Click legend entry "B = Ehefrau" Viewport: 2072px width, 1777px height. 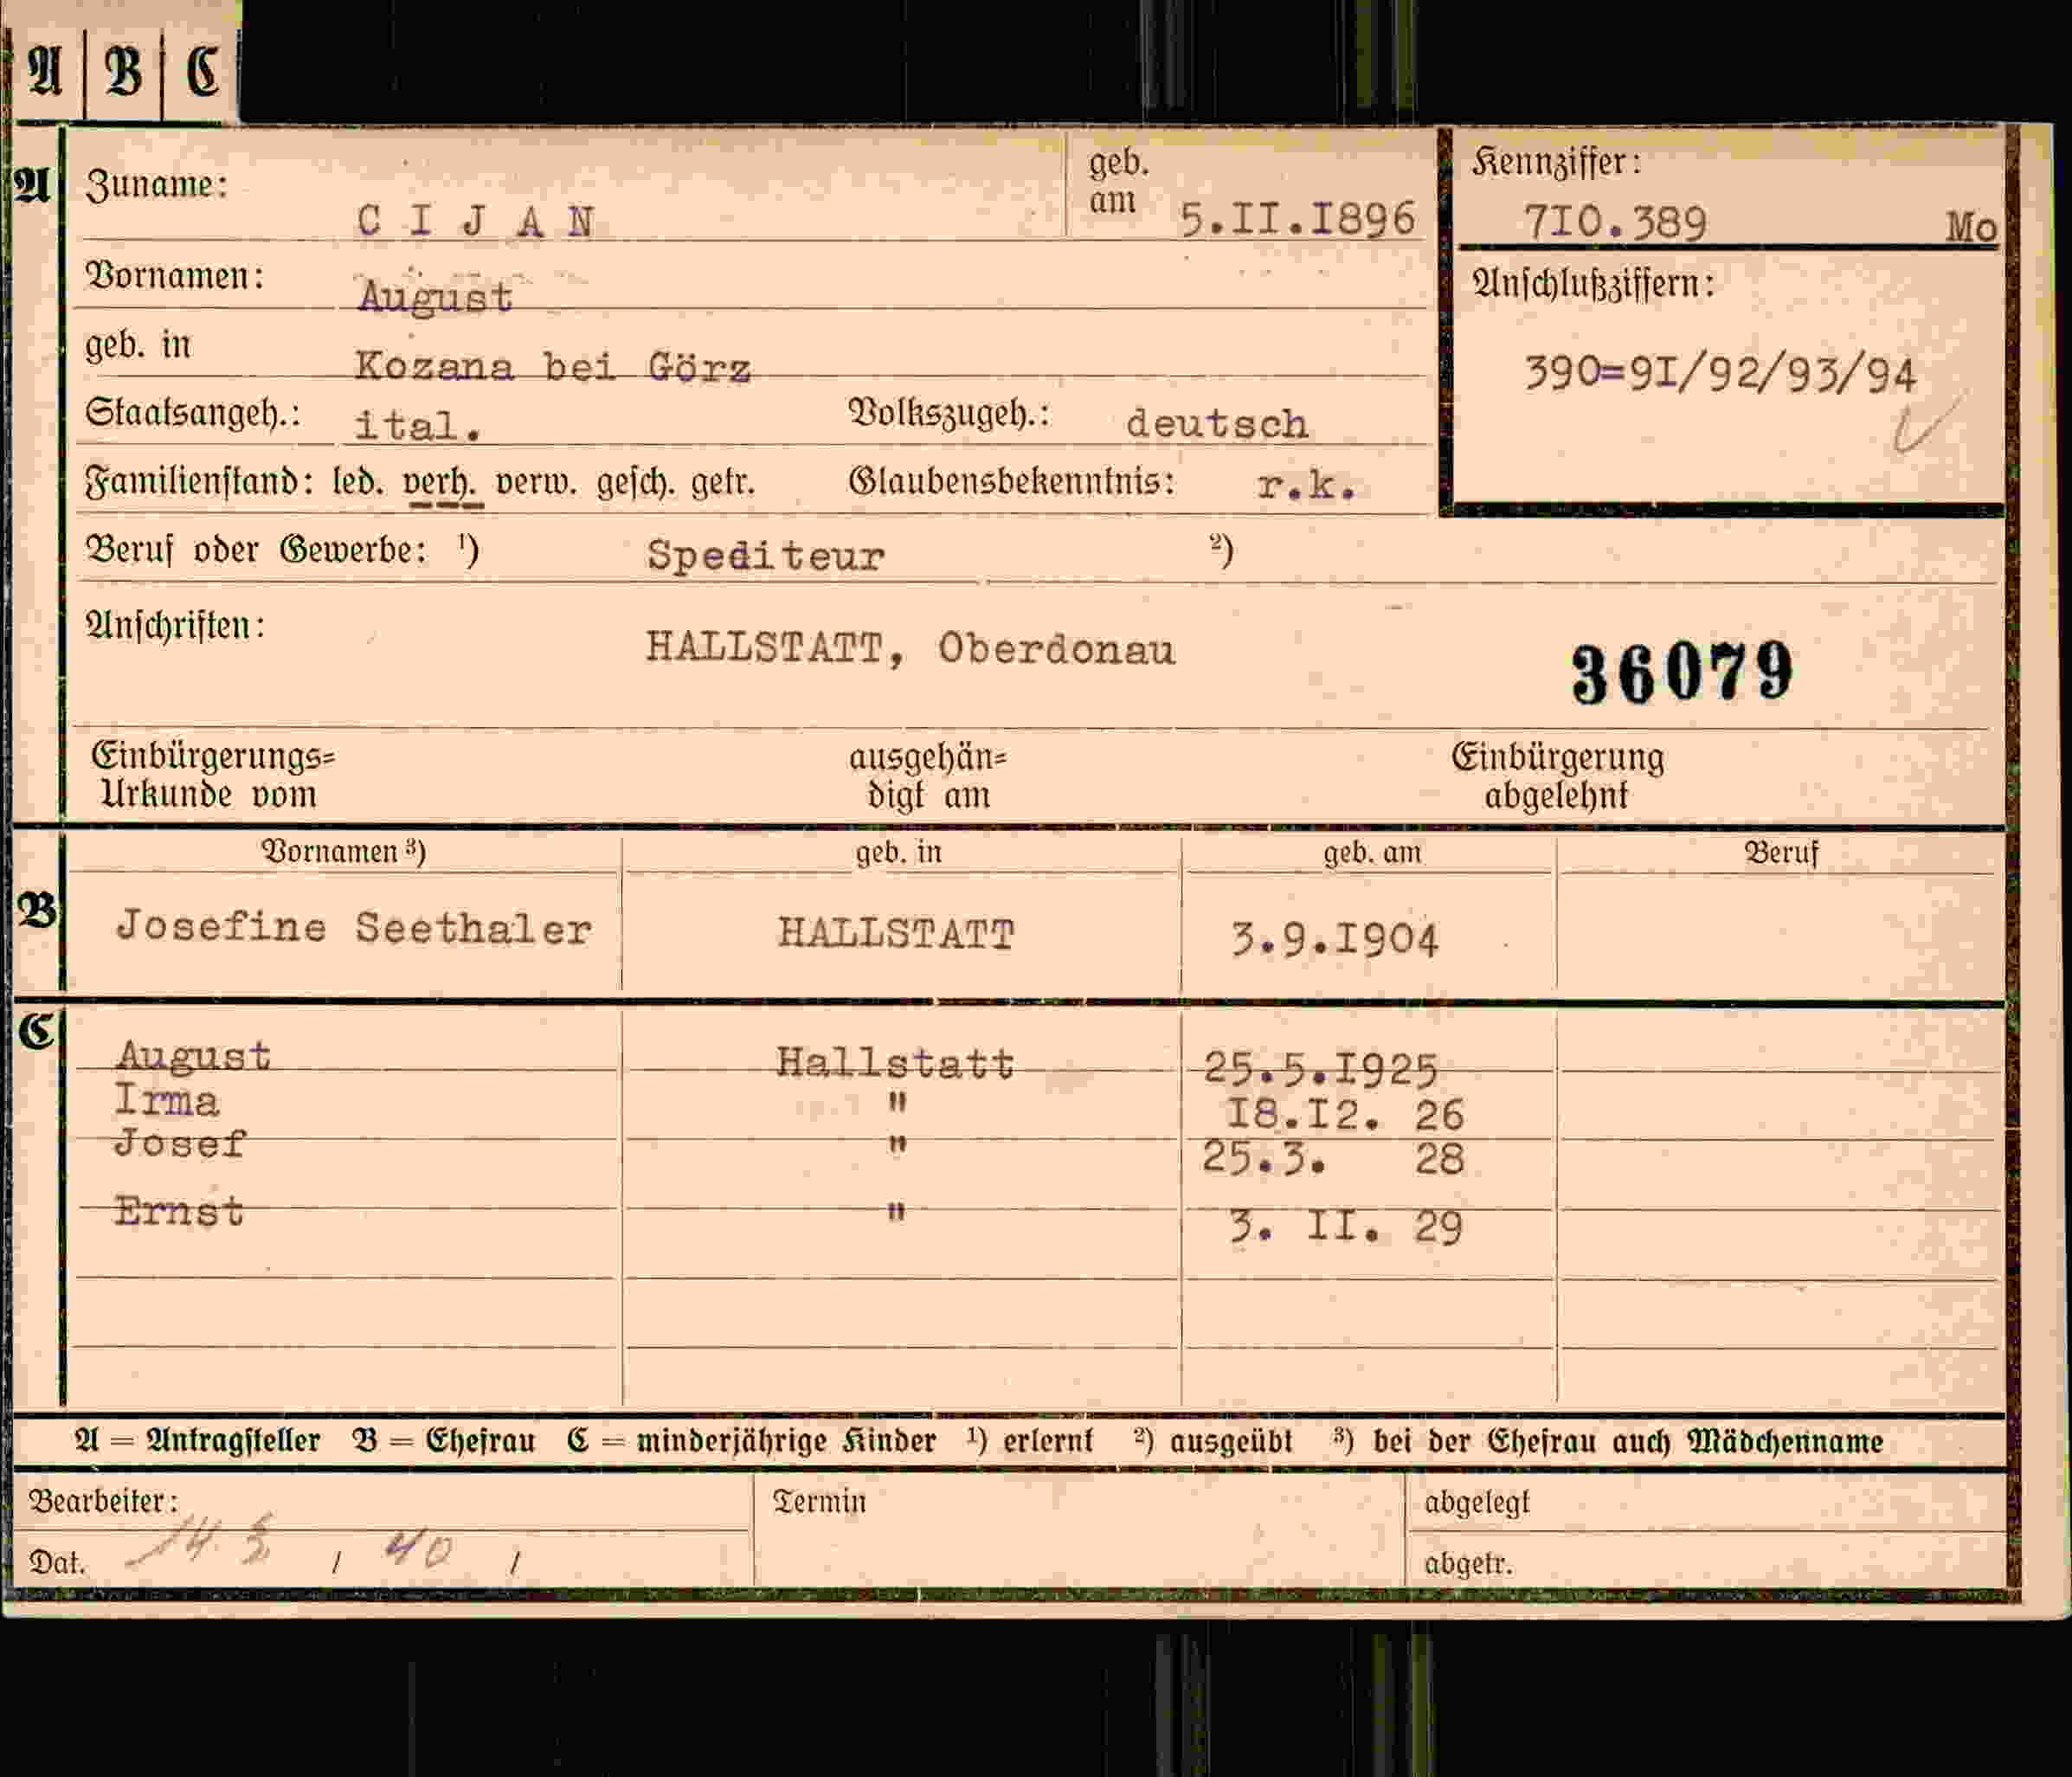tap(444, 1441)
